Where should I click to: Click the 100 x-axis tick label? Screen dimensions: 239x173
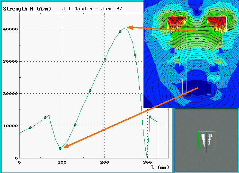[x=62, y=162]
